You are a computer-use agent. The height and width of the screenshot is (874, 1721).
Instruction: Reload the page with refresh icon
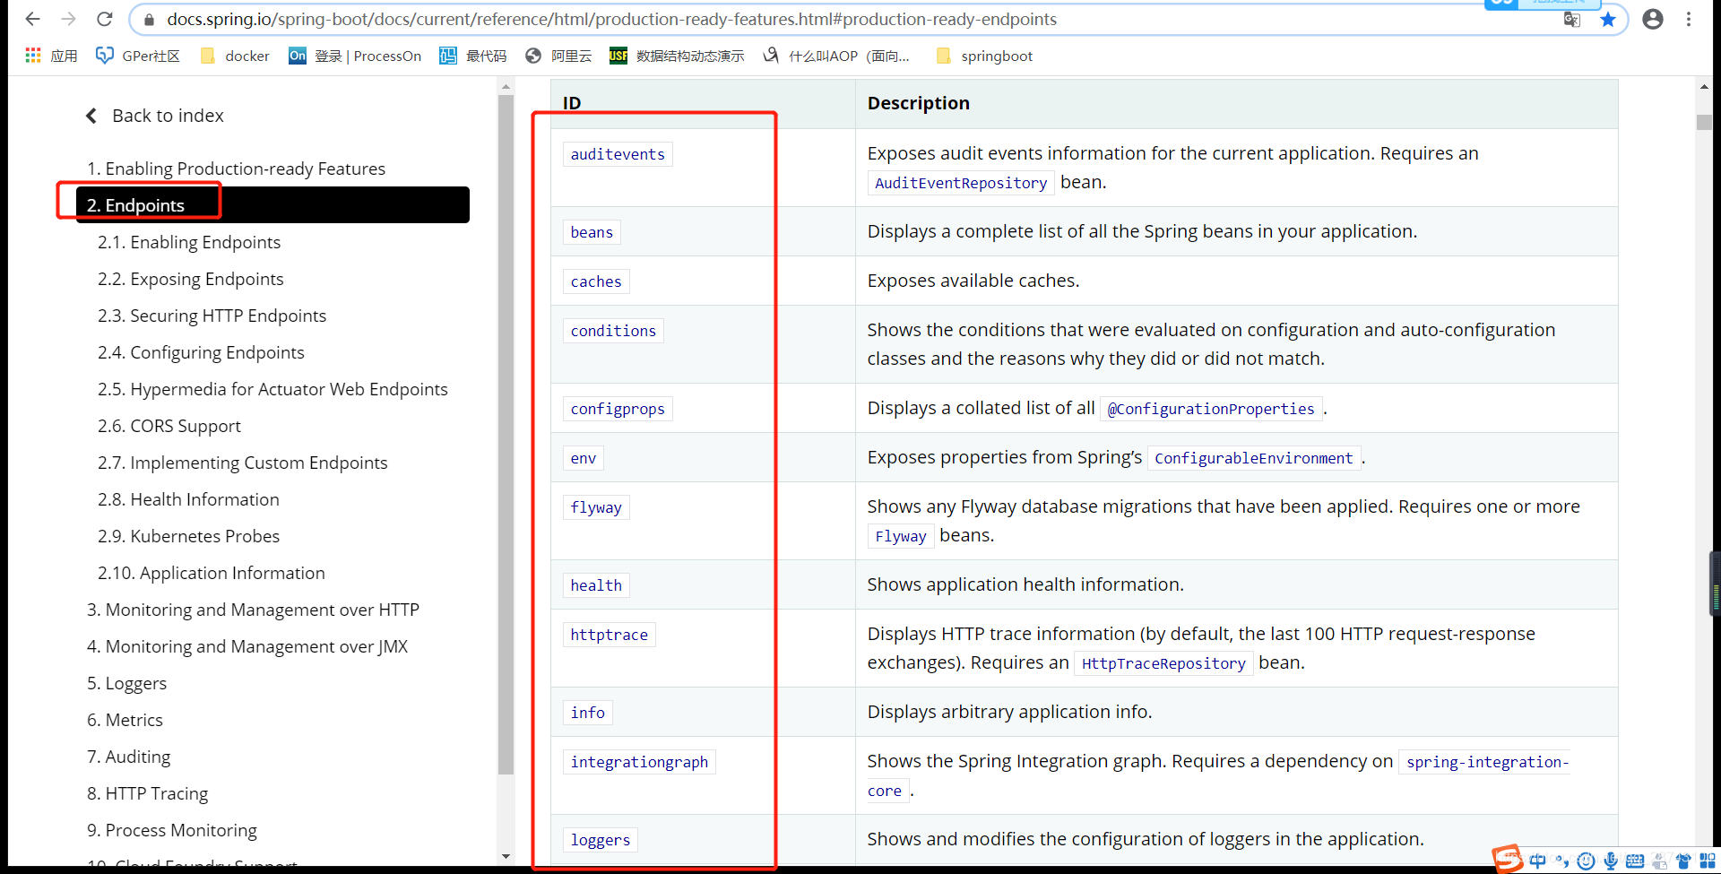105,19
